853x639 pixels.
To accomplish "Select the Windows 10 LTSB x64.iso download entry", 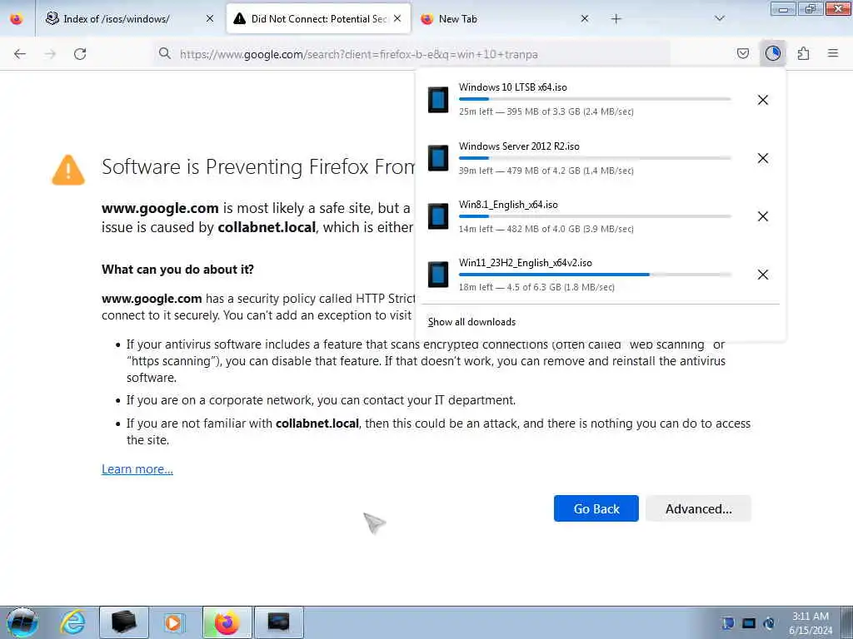I will tap(600, 100).
